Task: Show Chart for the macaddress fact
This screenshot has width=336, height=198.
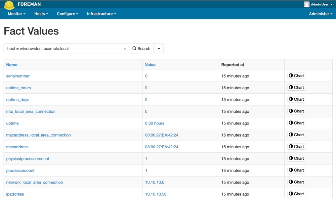Action: [x=296, y=147]
